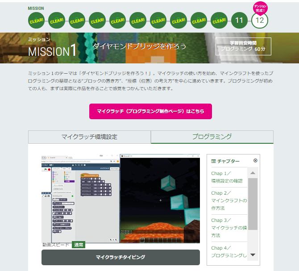Play the Minecraft tutorial video
299x271 pixels.
click(x=120, y=199)
